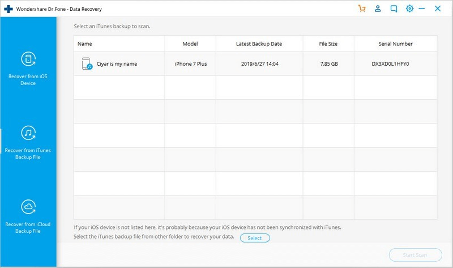
Task: Click the File Size column header
Action: click(x=328, y=44)
